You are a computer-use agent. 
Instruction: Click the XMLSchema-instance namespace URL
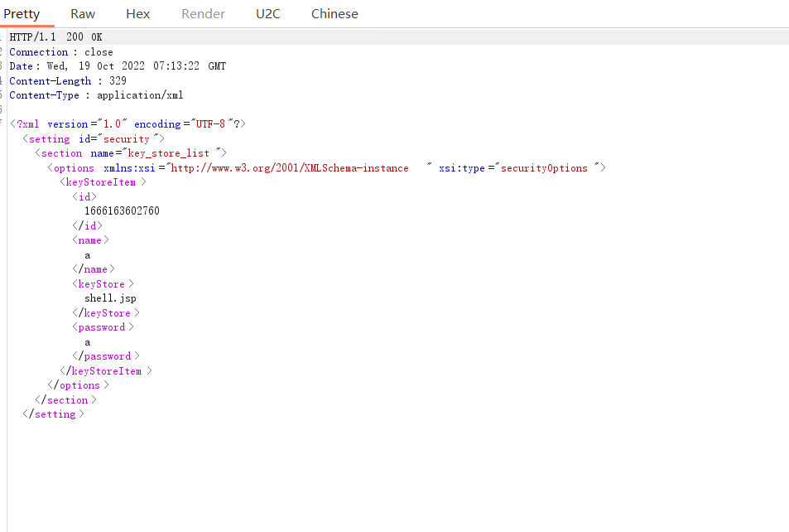click(x=289, y=167)
